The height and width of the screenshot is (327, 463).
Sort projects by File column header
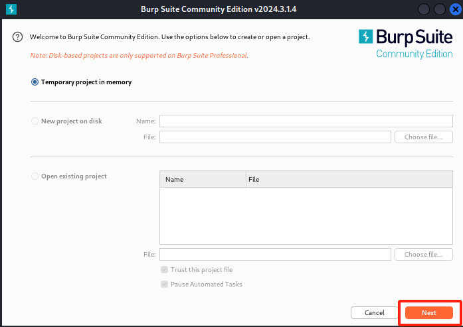(x=349, y=179)
